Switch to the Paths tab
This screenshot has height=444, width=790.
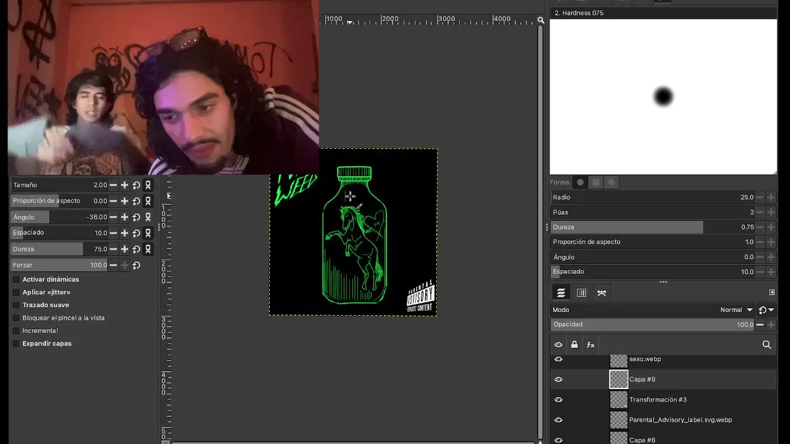click(x=602, y=293)
